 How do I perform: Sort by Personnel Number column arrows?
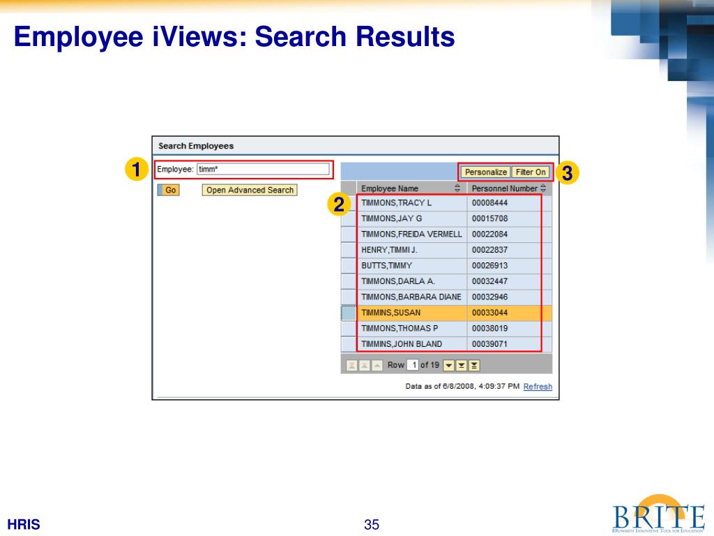[x=542, y=188]
